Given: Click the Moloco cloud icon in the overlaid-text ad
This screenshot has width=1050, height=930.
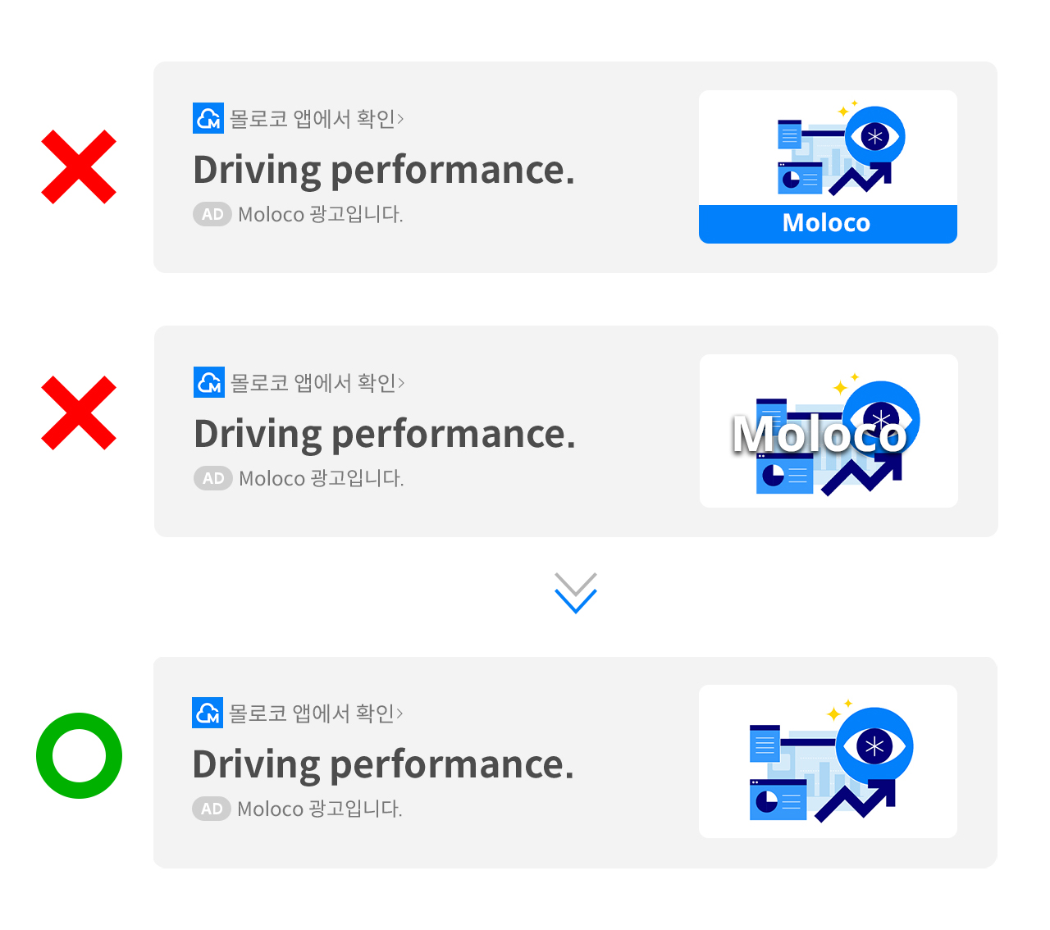Looking at the screenshot, I should 209,382.
